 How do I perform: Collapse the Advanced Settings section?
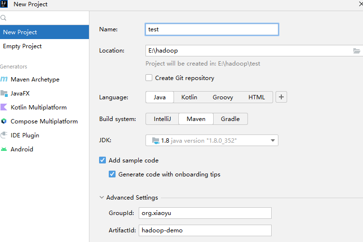click(102, 198)
